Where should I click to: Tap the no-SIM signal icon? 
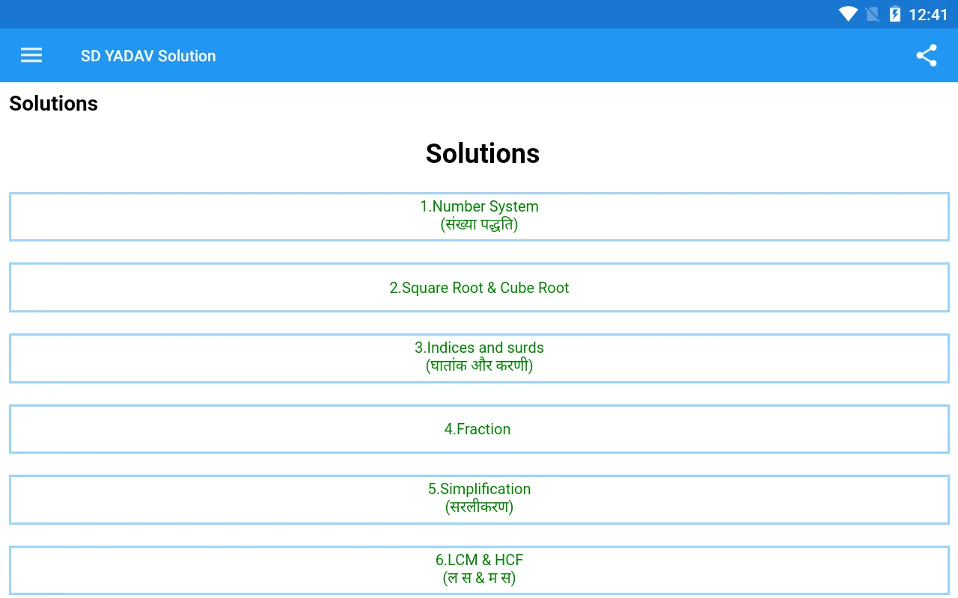point(872,14)
